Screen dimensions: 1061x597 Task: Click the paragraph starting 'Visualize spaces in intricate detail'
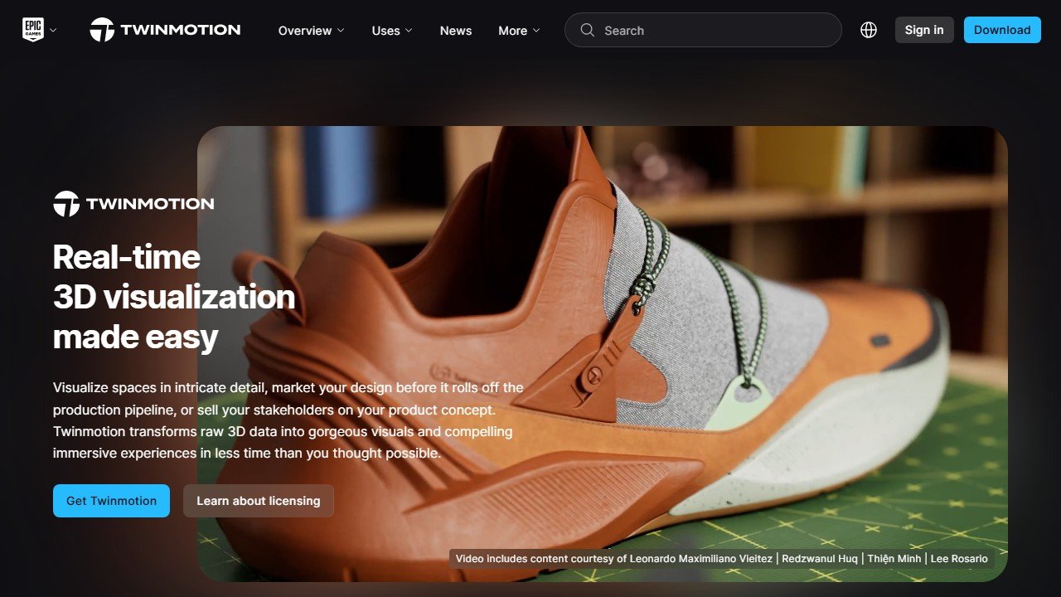pos(288,420)
